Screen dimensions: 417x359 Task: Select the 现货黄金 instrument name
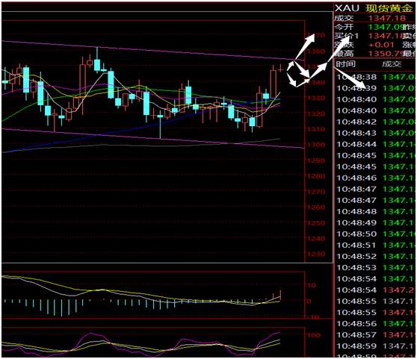(389, 8)
